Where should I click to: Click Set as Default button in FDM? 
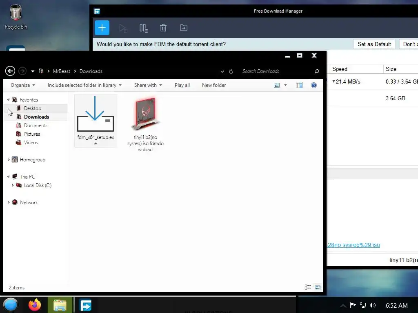(374, 44)
